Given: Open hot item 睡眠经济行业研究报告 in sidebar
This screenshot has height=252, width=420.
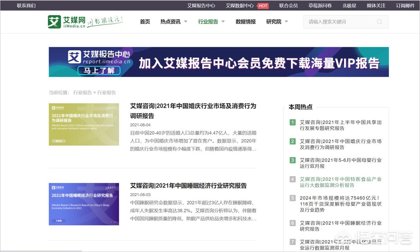Looking at the screenshot, I should tap(341, 226).
